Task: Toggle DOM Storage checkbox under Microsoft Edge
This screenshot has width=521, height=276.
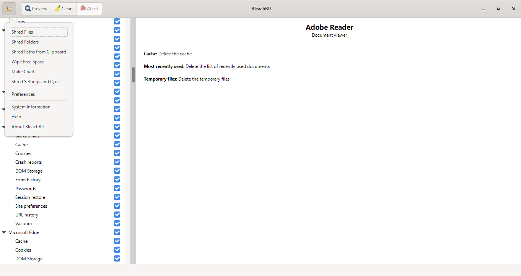Action: (117, 258)
